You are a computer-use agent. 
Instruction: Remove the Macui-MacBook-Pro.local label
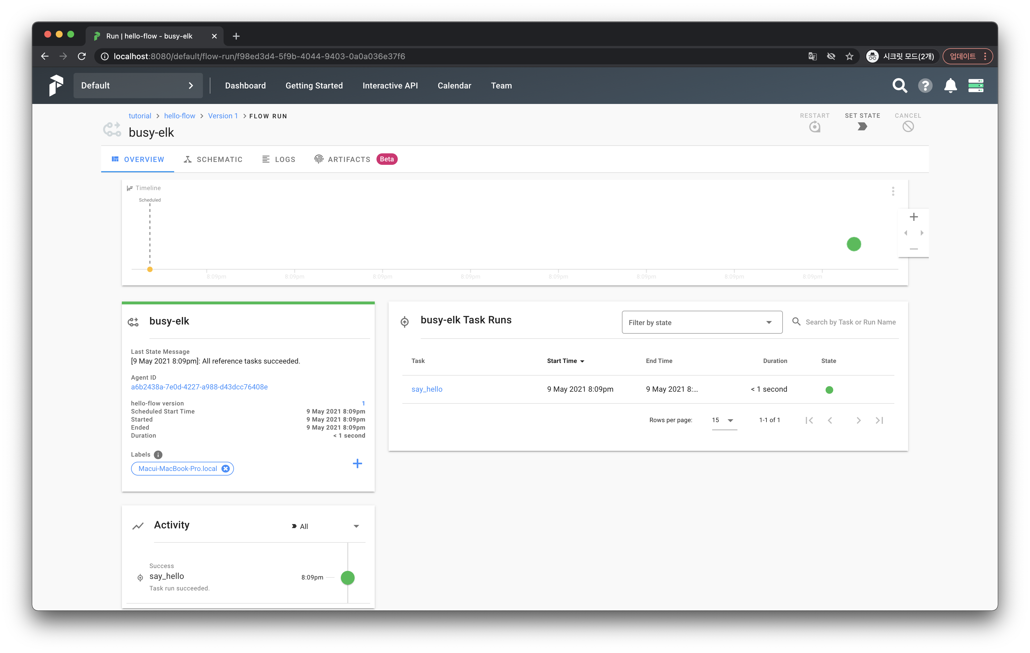(x=225, y=469)
